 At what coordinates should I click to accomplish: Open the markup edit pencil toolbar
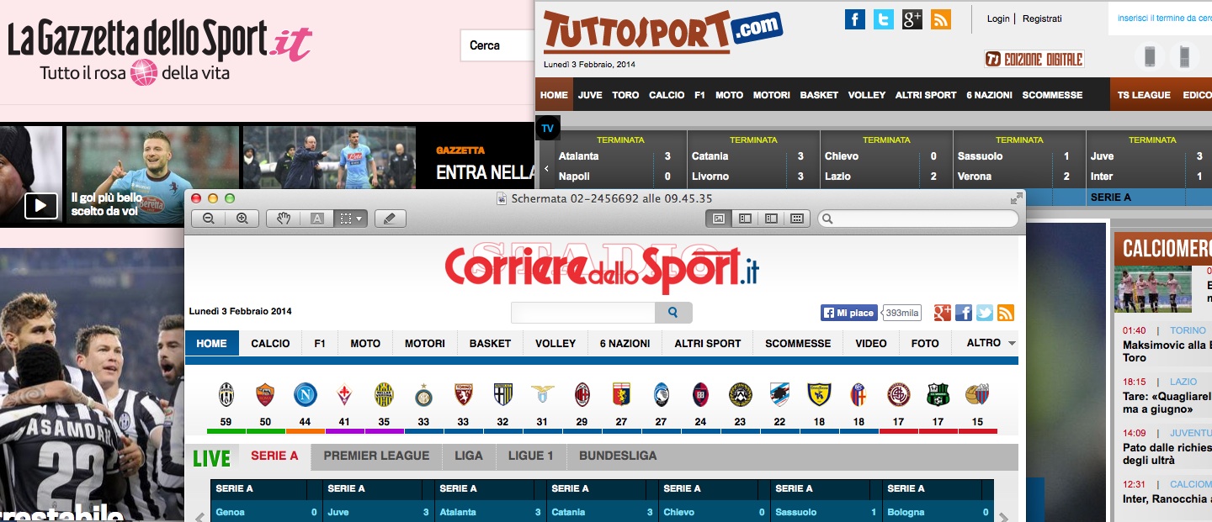coord(390,219)
